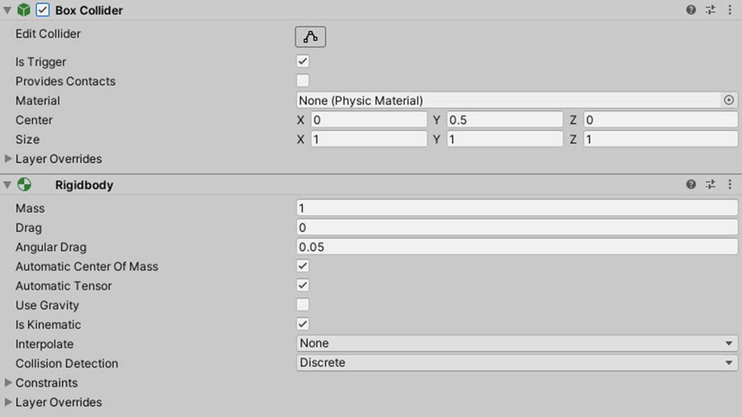Viewport: 742px width, 417px height.
Task: Expand the Constraints section
Action: [8, 383]
